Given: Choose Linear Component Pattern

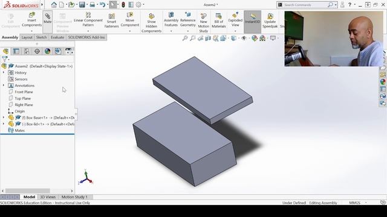Looking at the screenshot, I should (88, 19).
